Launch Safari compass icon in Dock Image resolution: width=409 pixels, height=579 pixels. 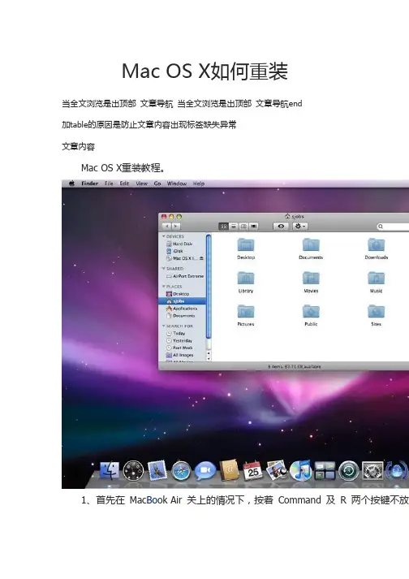pos(181,471)
